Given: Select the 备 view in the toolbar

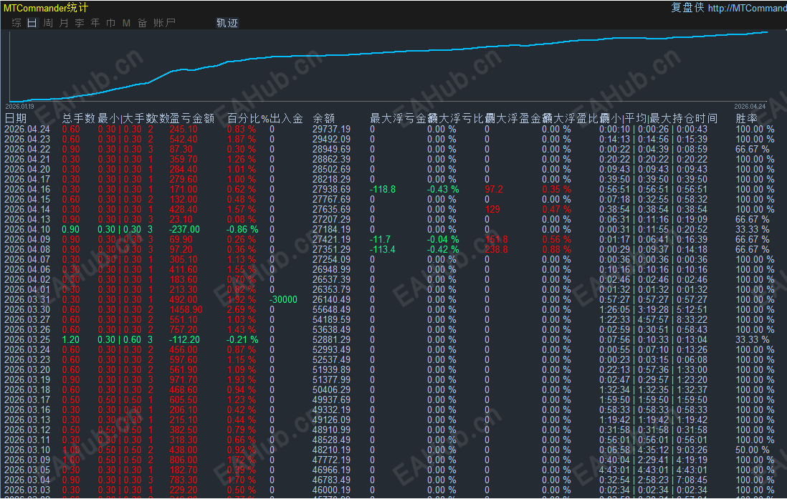Looking at the screenshot, I should (x=141, y=22).
